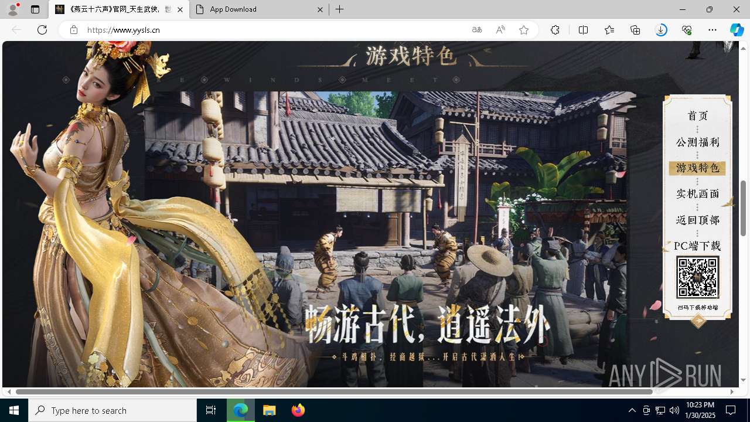Click the scrollbar down arrow
The image size is (750, 422).
pos(744,380)
